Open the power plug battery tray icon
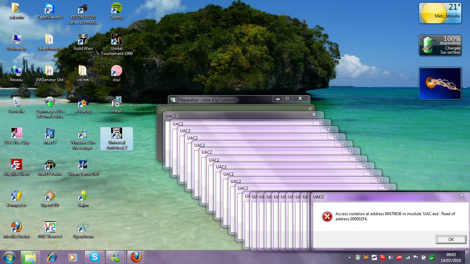 424,257
